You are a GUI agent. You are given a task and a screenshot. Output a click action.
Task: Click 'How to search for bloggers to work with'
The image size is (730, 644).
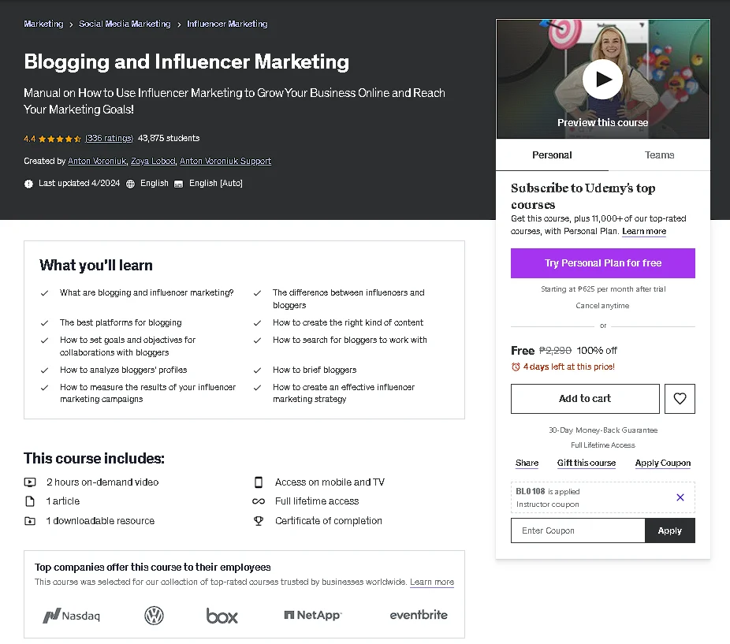[x=350, y=340]
